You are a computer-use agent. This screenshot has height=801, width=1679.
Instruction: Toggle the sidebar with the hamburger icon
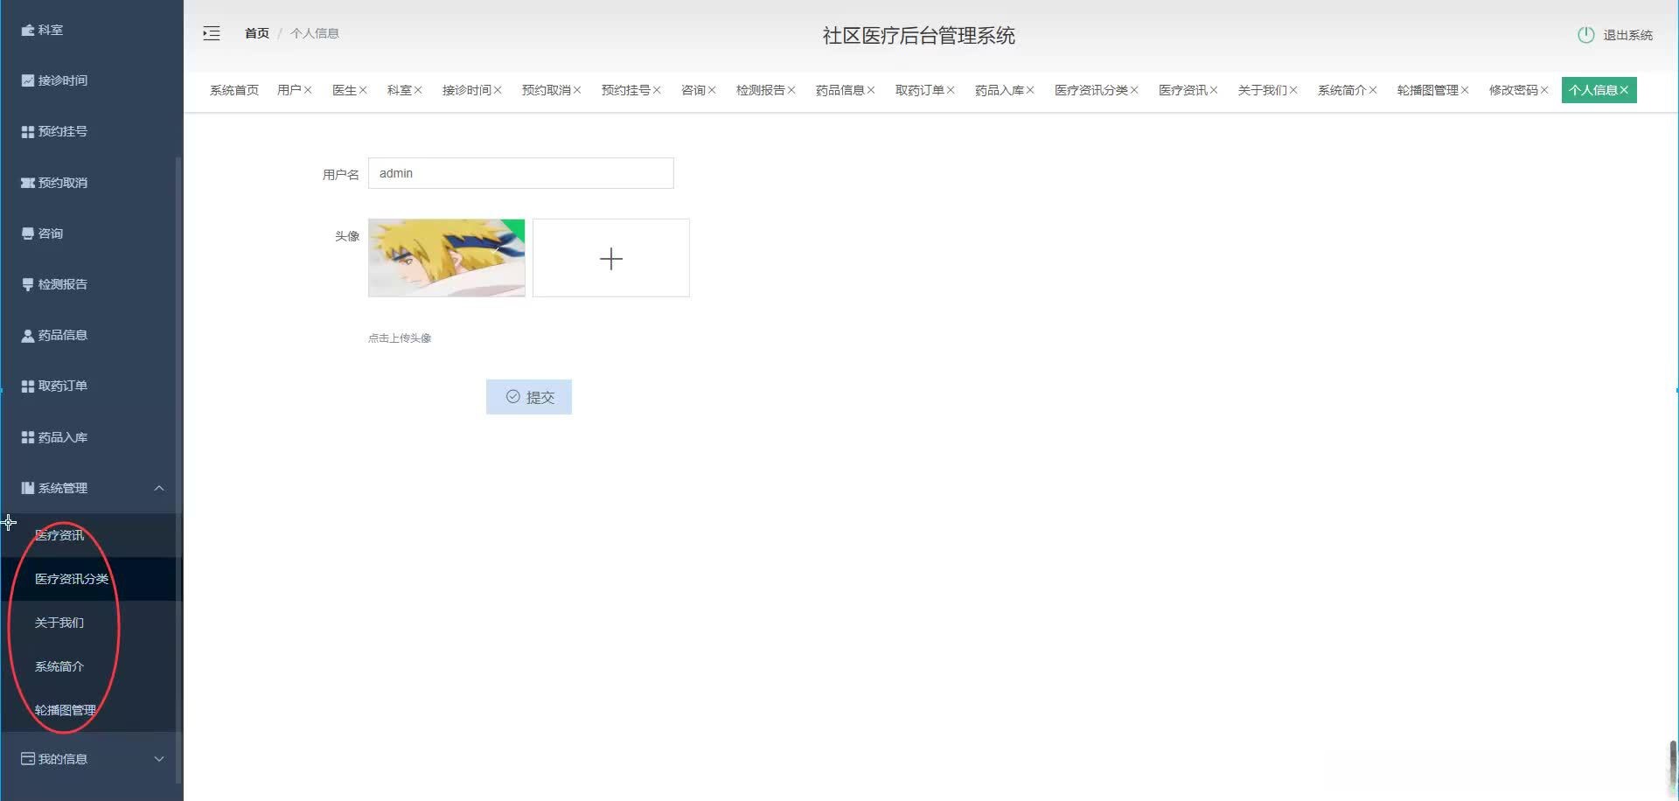[x=211, y=32]
